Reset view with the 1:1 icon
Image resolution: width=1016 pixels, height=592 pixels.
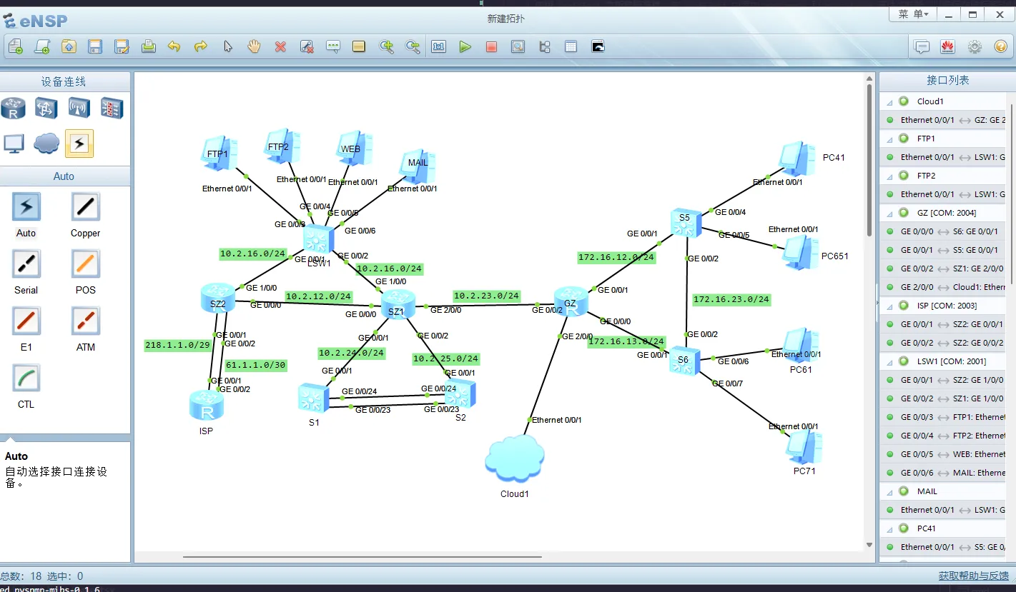coord(438,47)
